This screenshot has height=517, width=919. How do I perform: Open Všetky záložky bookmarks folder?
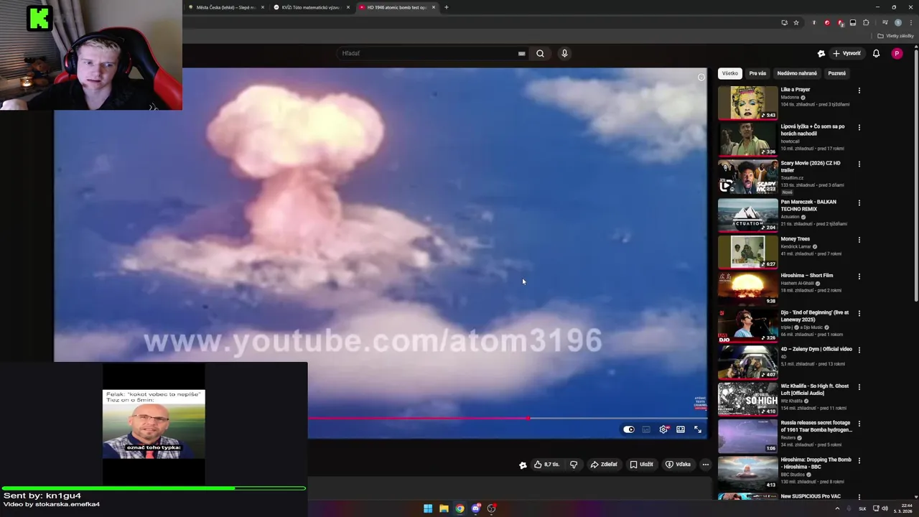895,36
